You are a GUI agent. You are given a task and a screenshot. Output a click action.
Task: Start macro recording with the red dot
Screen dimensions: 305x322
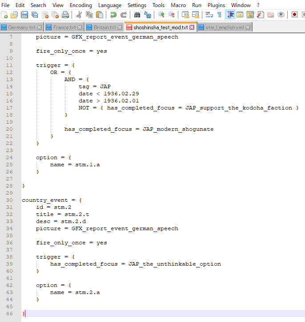tap(294, 15)
